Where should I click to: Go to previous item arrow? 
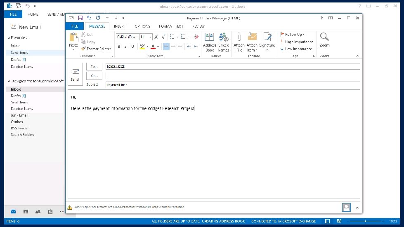[x=107, y=18]
